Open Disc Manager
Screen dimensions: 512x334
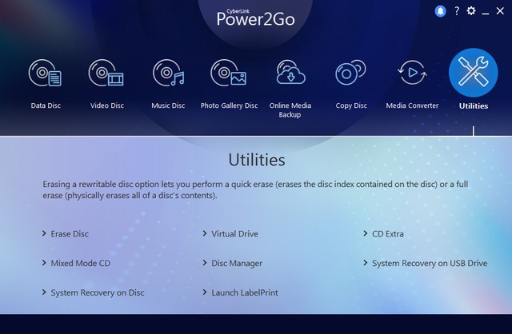[236, 263]
